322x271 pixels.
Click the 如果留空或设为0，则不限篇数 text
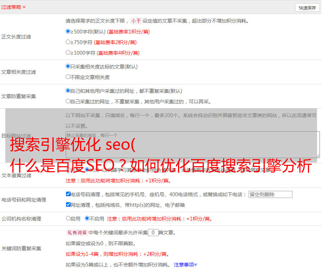(x=101, y=243)
